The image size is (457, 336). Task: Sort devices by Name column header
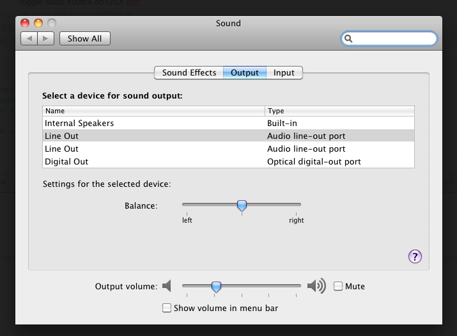[153, 111]
